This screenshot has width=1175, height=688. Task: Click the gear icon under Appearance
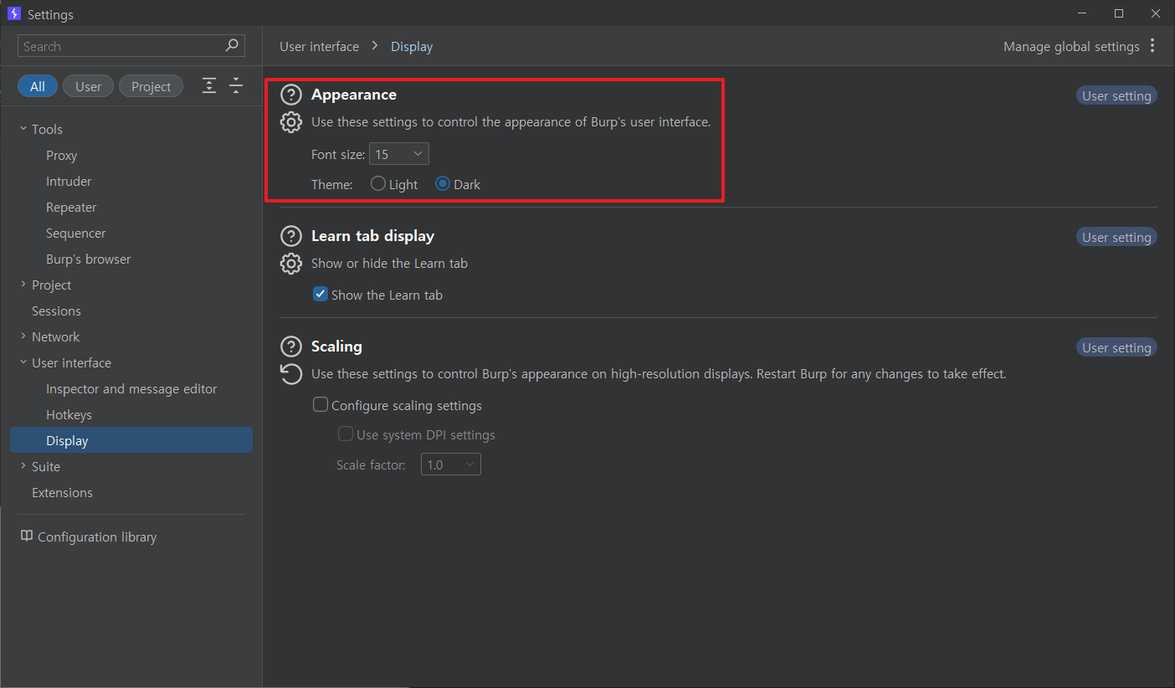click(x=290, y=122)
